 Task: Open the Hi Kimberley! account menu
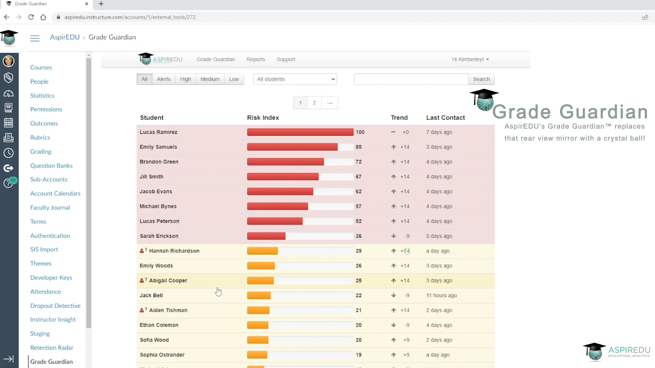[x=470, y=59]
